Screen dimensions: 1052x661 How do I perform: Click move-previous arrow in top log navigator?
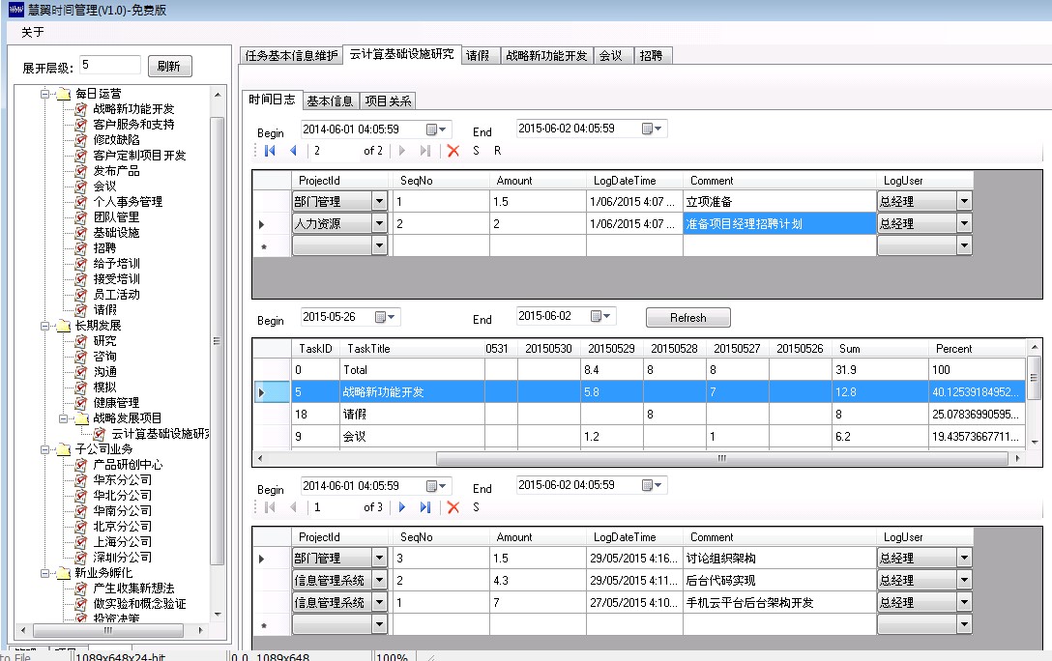pos(293,151)
